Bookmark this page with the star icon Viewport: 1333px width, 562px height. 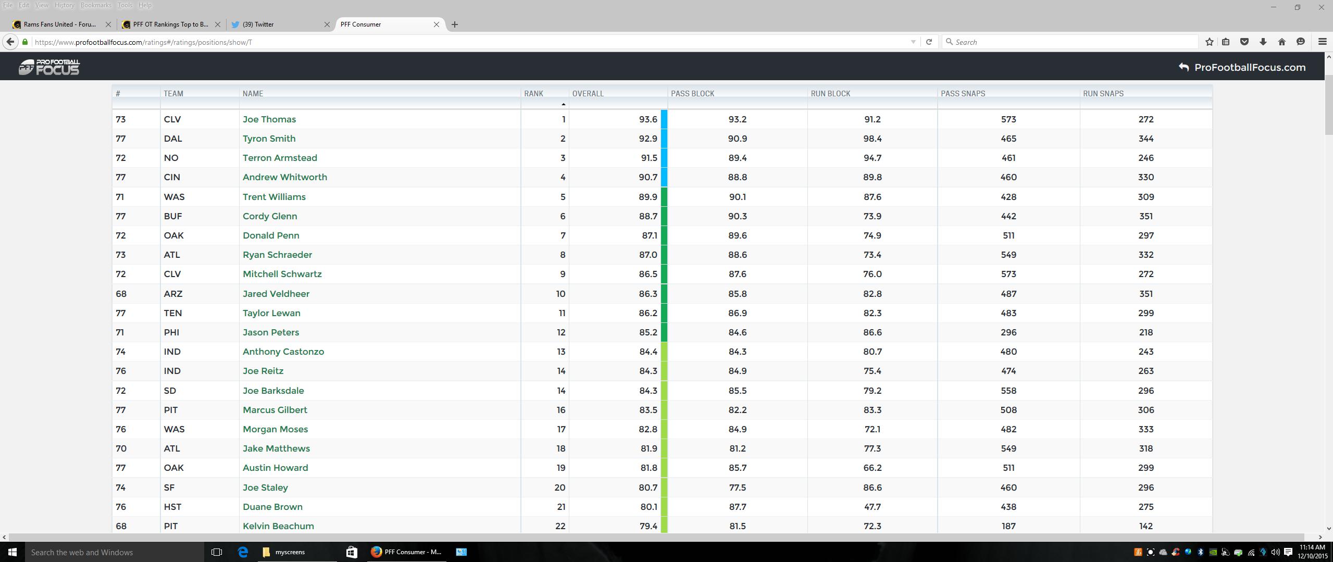point(1209,42)
